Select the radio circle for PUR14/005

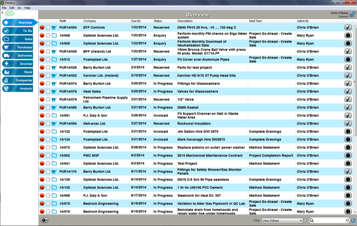tap(48, 51)
